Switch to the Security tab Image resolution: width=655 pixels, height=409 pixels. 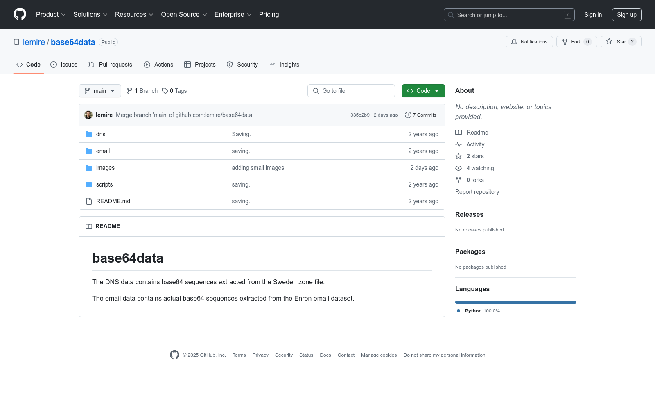tap(242, 65)
